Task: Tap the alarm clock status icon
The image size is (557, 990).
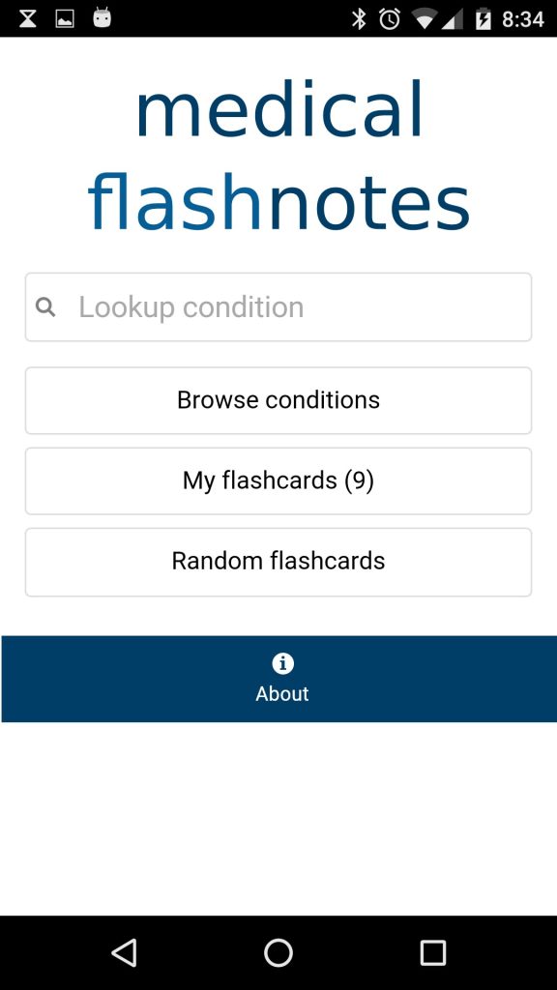Action: [390, 19]
